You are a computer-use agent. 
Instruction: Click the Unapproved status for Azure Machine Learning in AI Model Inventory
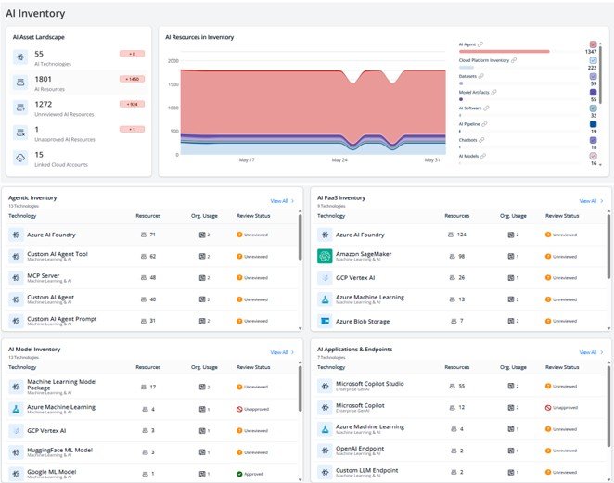pos(252,409)
